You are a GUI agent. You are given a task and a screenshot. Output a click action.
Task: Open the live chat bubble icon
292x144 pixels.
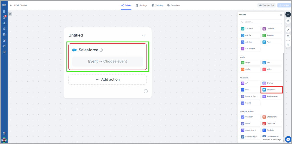point(288,139)
